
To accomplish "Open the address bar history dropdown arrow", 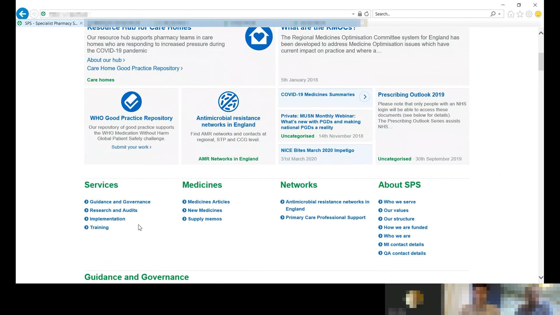I will 353,14.
